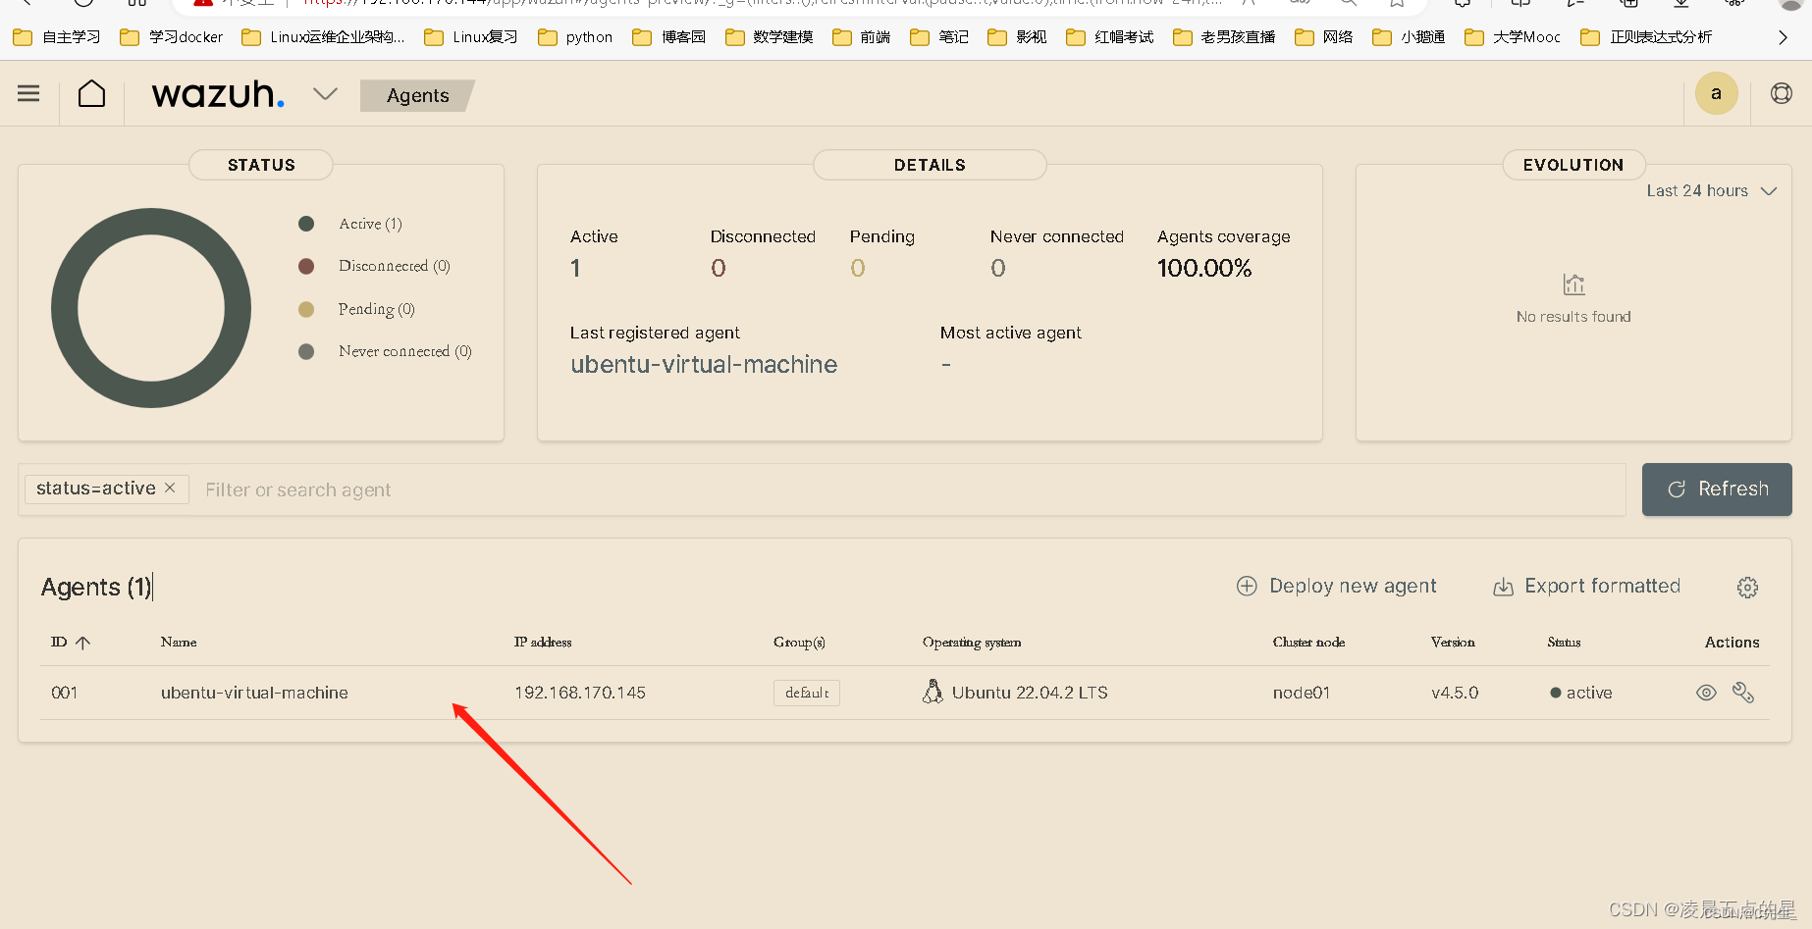
Task: Sort by Status column header
Action: click(x=1564, y=642)
